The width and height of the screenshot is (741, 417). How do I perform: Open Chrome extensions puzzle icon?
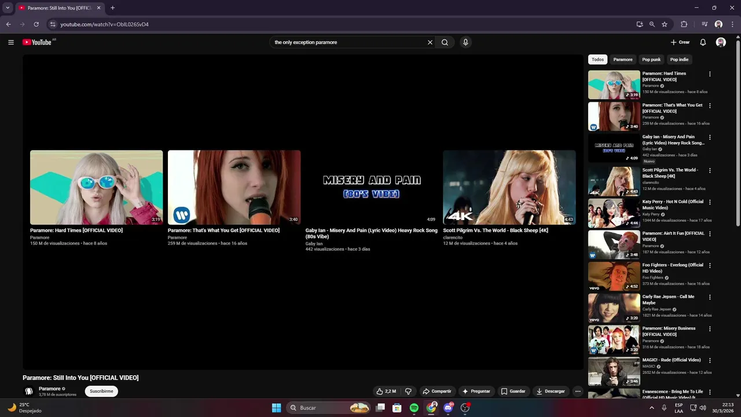[684, 24]
